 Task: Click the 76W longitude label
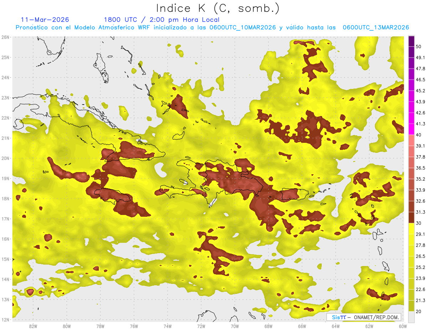pyautogui.click(x=134, y=326)
